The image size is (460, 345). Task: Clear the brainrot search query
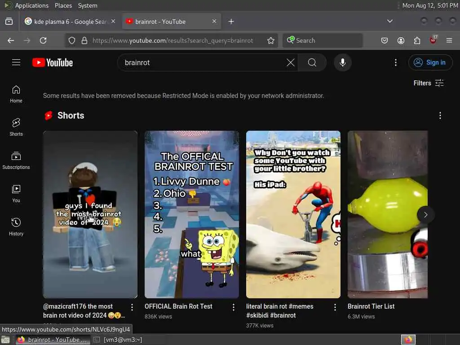click(291, 62)
